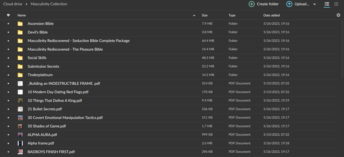The image size is (344, 157).
Task: Click The Pleasure Bible folder icon
Action: (x=20, y=49)
